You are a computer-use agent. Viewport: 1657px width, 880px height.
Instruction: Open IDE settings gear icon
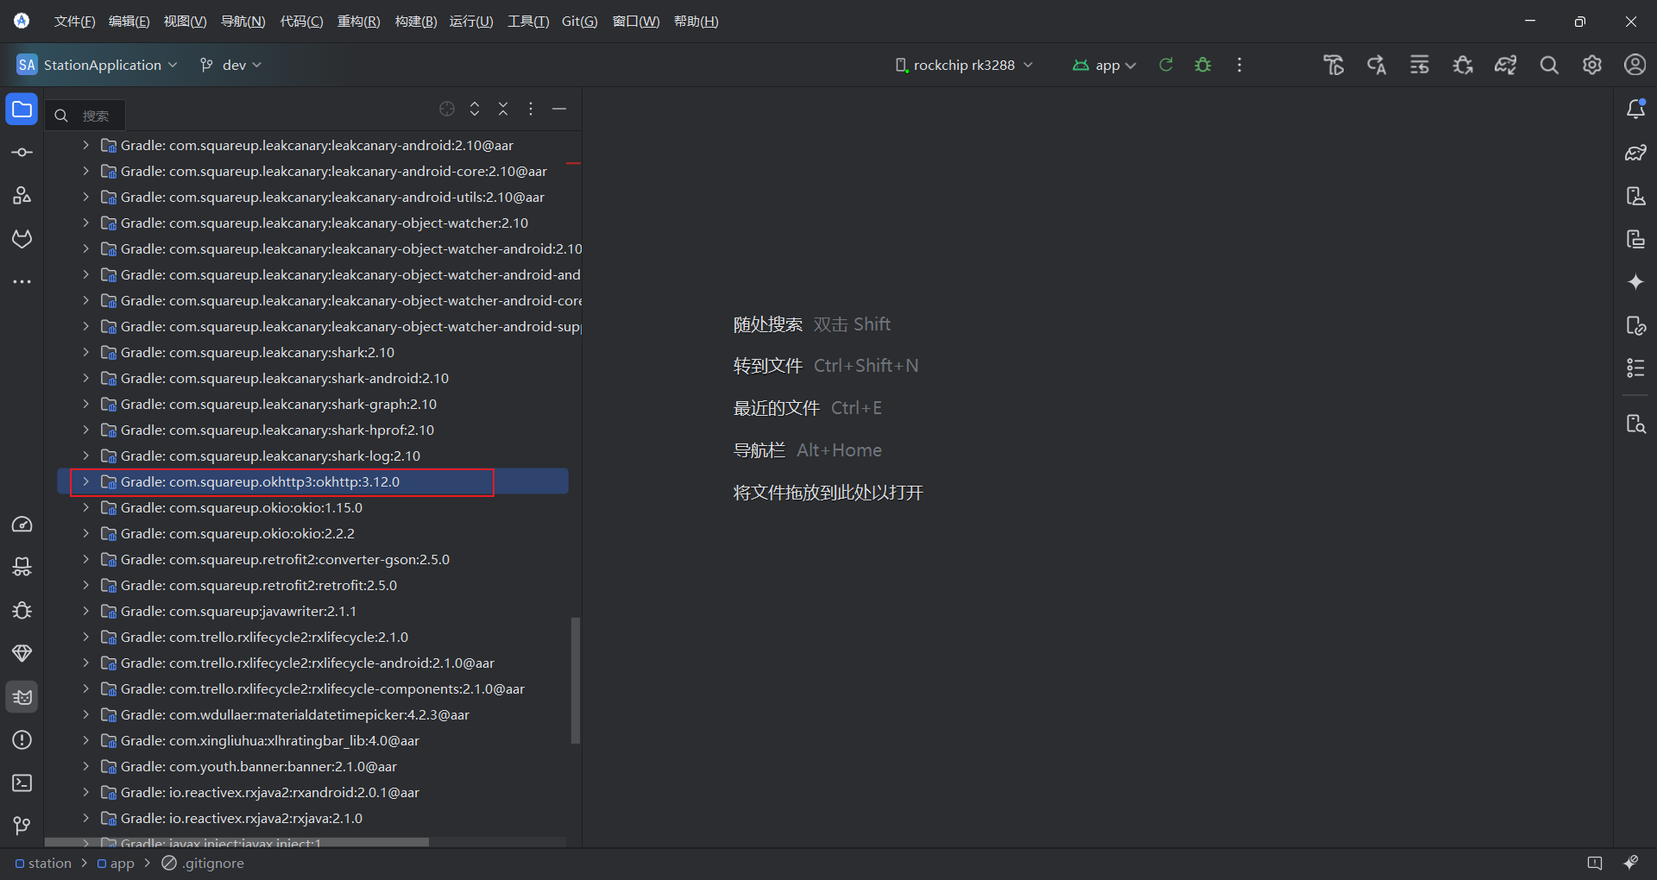1592,65
